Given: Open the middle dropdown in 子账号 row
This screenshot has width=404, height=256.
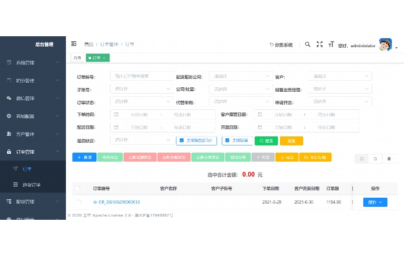Looking at the screenshot, I should pos(241,89).
